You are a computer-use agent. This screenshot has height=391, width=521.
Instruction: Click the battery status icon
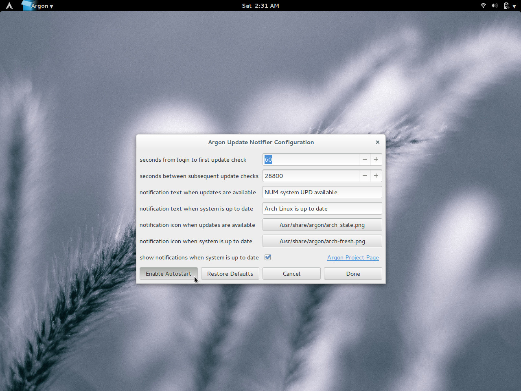click(x=506, y=6)
